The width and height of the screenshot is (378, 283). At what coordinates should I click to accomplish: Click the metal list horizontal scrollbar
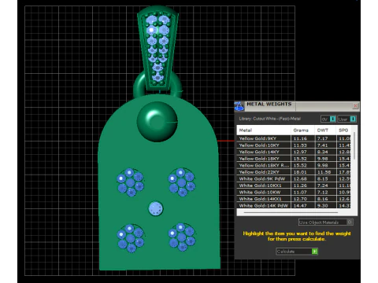(291, 212)
